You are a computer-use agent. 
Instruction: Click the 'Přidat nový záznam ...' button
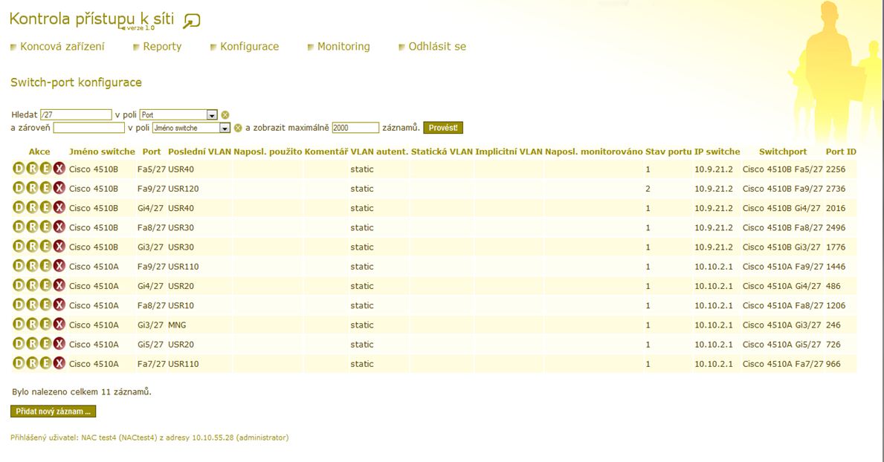(x=54, y=411)
